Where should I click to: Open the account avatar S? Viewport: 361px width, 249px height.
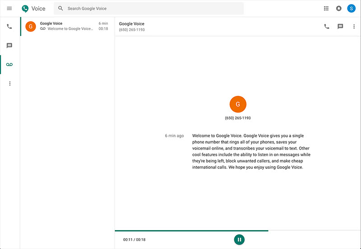pyautogui.click(x=351, y=9)
